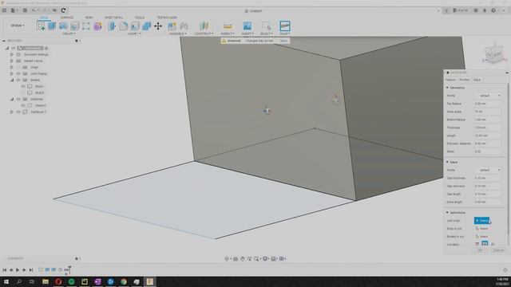Click Save in the warning banner
511x287 pixels.
point(283,41)
